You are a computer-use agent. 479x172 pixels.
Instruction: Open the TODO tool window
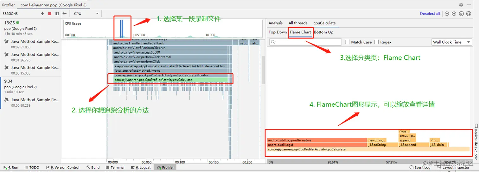[32, 167]
